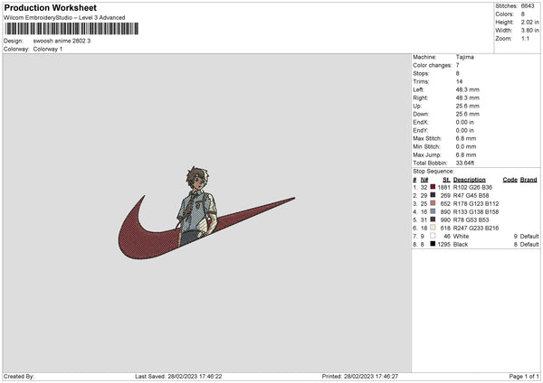Click the Production Worksheet title
Screen dimensions: 543x383
tap(50, 7)
